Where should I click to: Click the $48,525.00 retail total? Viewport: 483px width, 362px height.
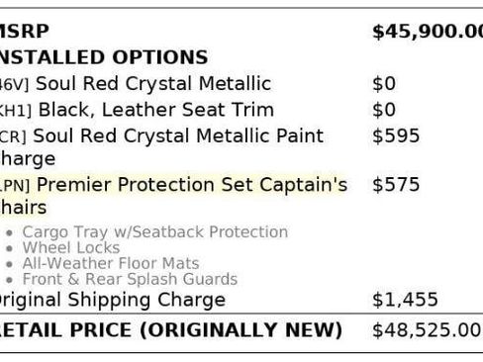(427, 330)
